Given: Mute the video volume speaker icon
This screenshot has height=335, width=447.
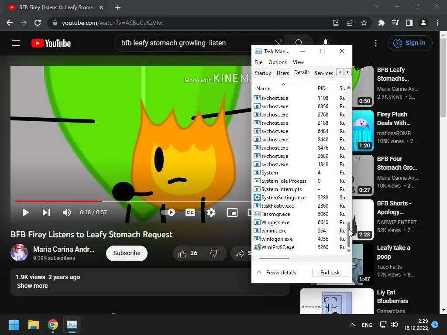Looking at the screenshot, I should coord(67,212).
